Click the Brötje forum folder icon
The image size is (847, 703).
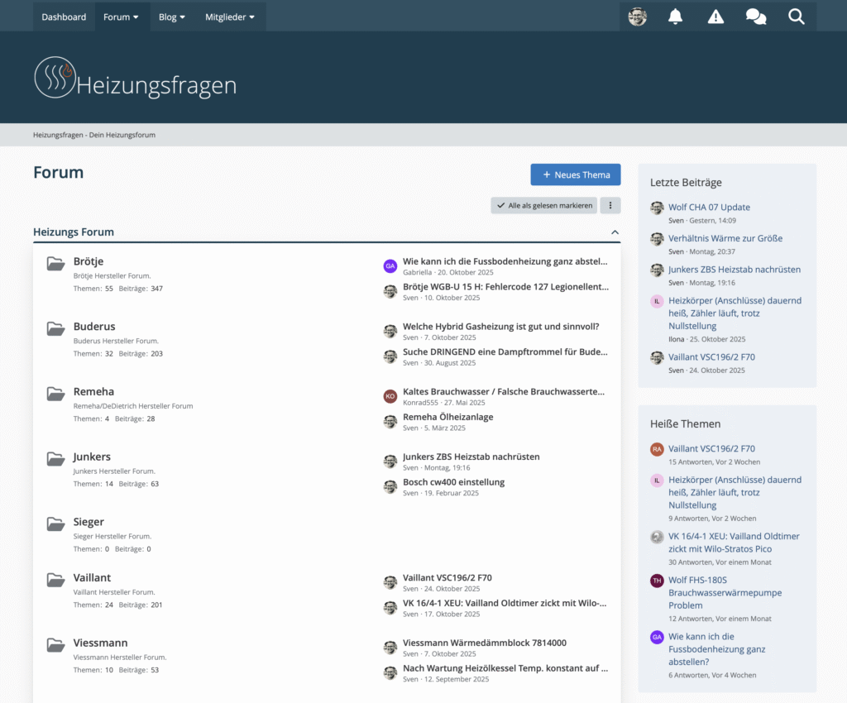(55, 264)
